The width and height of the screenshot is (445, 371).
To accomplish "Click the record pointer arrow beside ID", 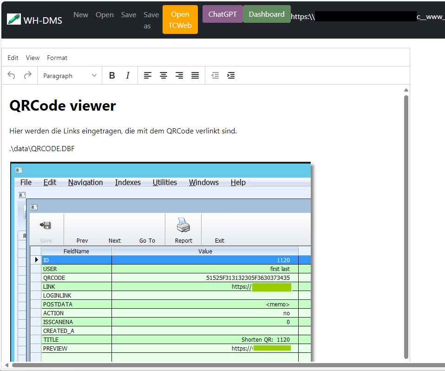I will [36, 259].
